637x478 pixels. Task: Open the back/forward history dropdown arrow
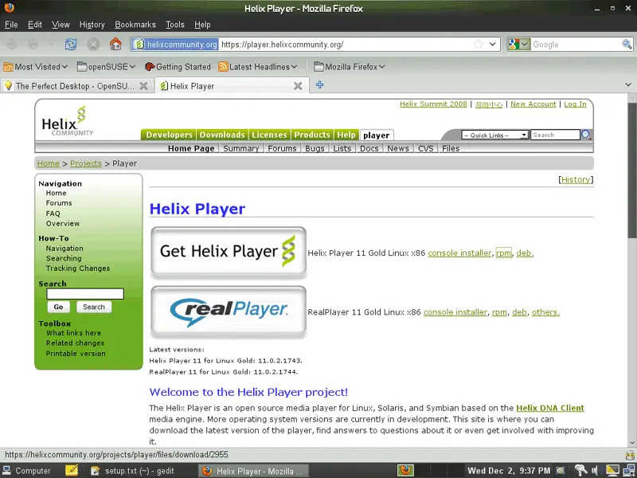pos(53,44)
